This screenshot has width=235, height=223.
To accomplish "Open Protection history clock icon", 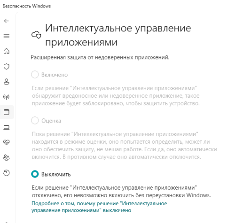I will 7,173.
